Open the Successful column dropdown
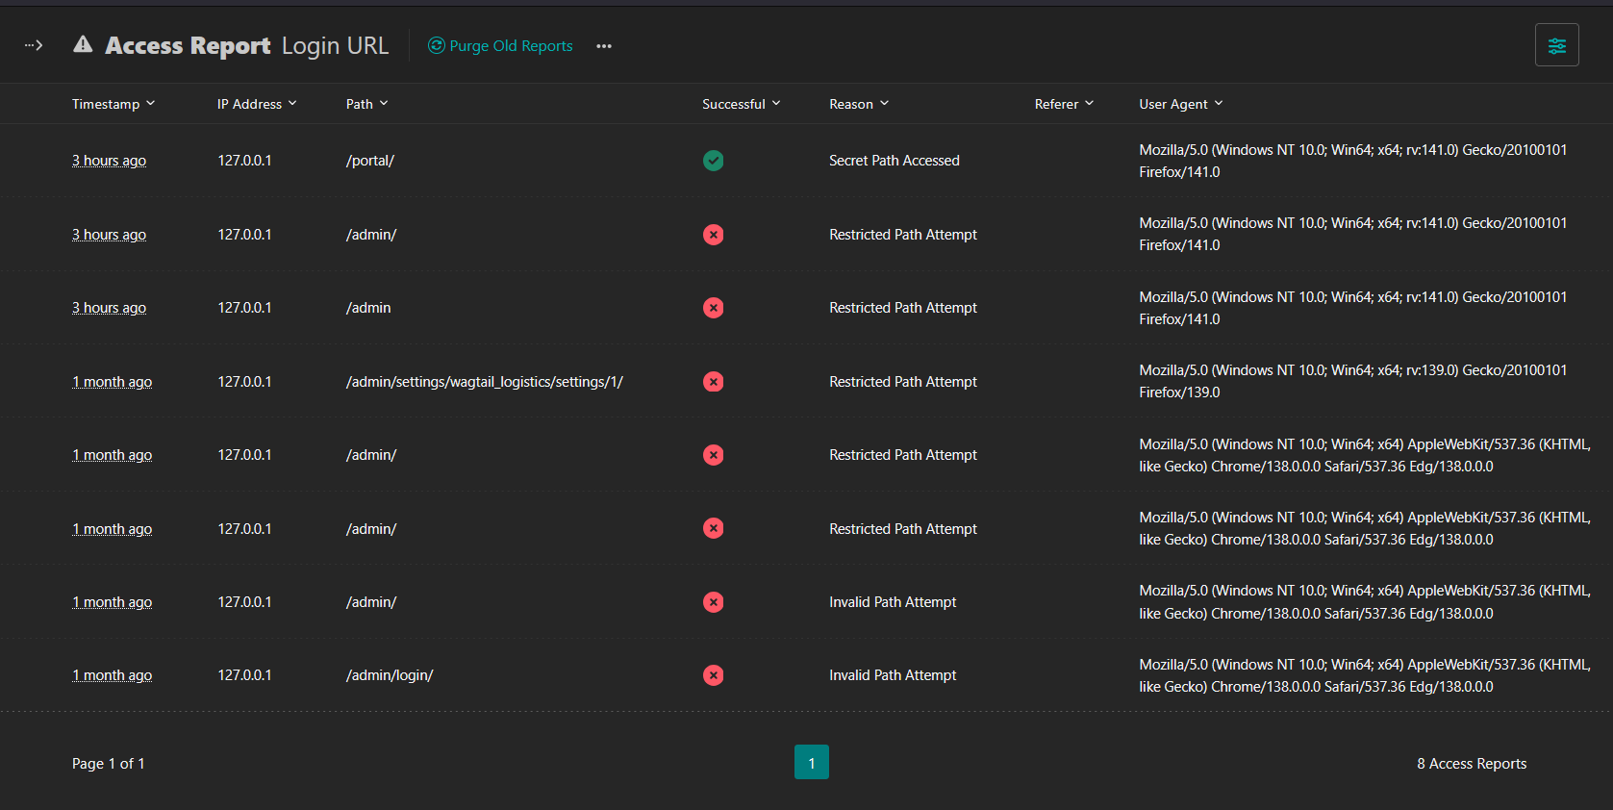The width and height of the screenshot is (1613, 810). (x=741, y=104)
